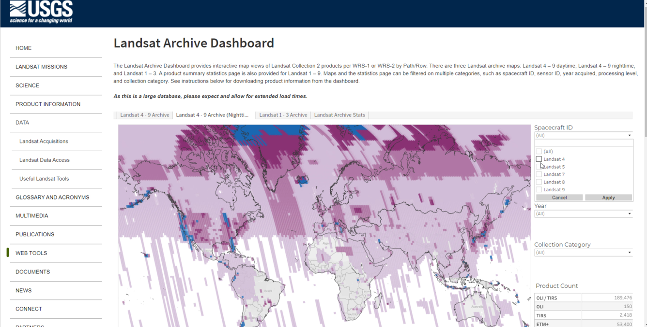Open PRODUCT INFORMATION sidebar item

tap(48, 104)
